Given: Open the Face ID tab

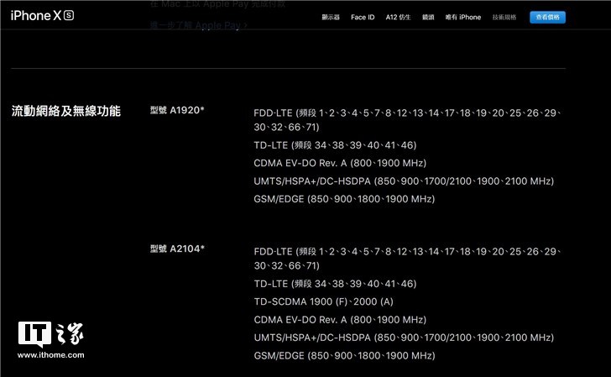Looking at the screenshot, I should tap(363, 17).
